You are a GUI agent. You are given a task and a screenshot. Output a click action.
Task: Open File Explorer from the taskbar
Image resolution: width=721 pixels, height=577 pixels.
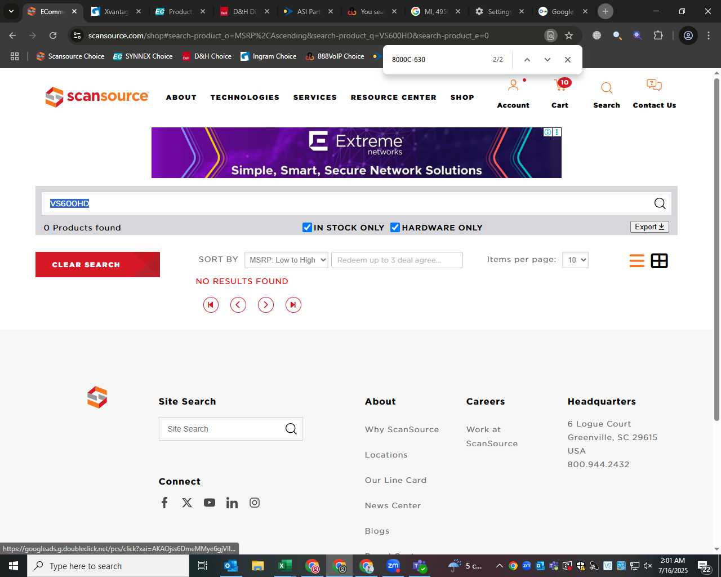click(x=257, y=566)
